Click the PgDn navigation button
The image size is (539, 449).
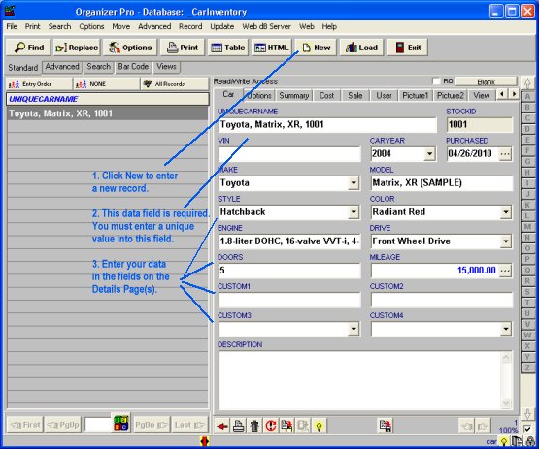point(151,425)
